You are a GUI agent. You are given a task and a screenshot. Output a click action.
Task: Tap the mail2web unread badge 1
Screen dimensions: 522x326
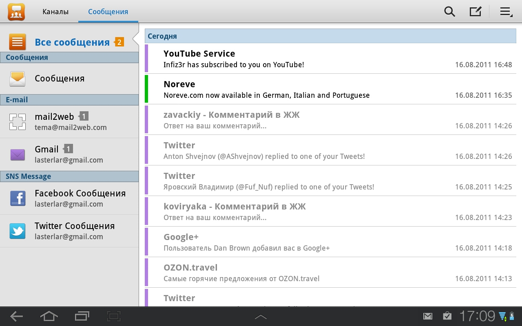pos(83,117)
